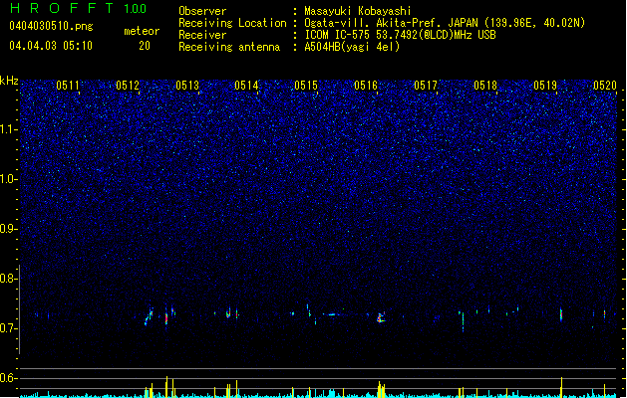627x398 pixels.
Task: Click the 1.1 kHz axis label
Action: point(9,129)
